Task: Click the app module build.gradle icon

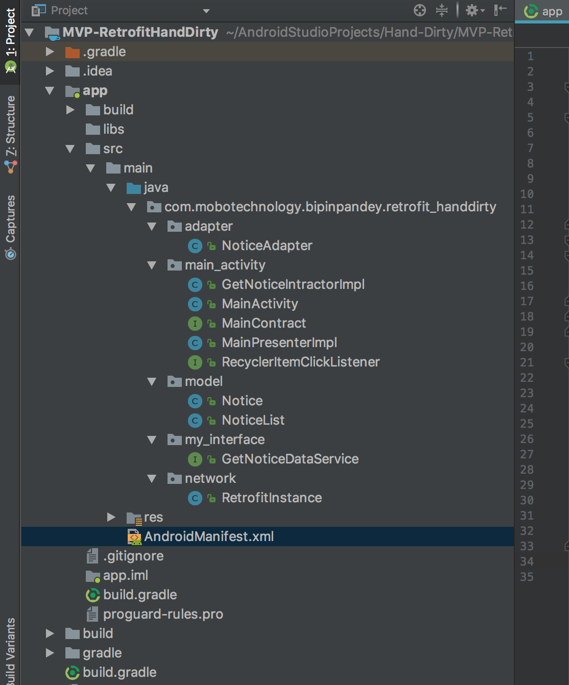Action: click(x=93, y=595)
